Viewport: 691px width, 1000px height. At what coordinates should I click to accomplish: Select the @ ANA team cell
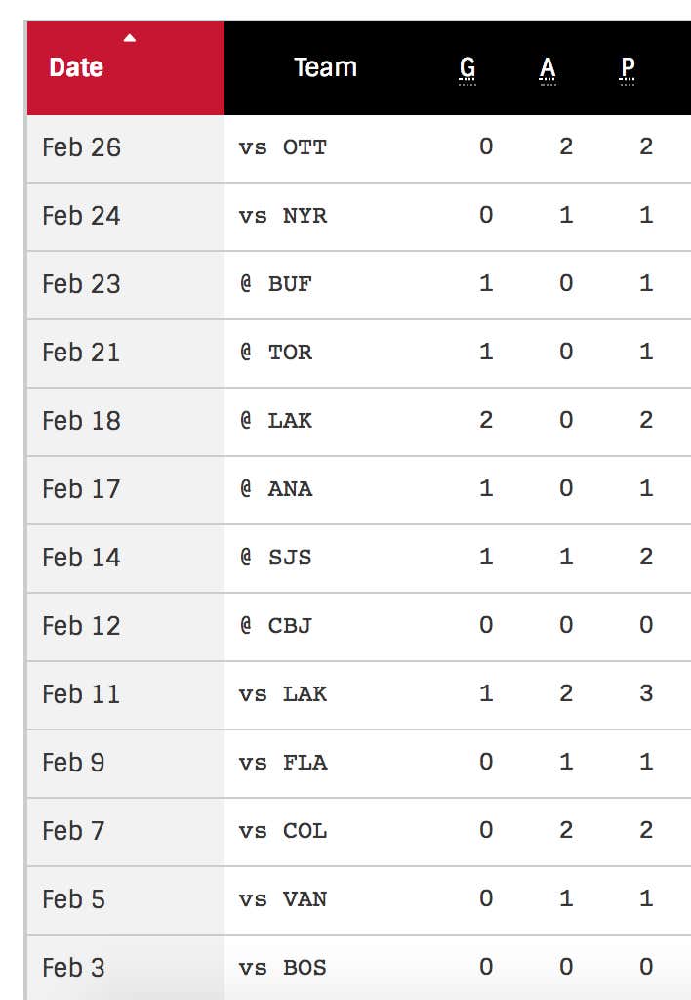pos(276,489)
